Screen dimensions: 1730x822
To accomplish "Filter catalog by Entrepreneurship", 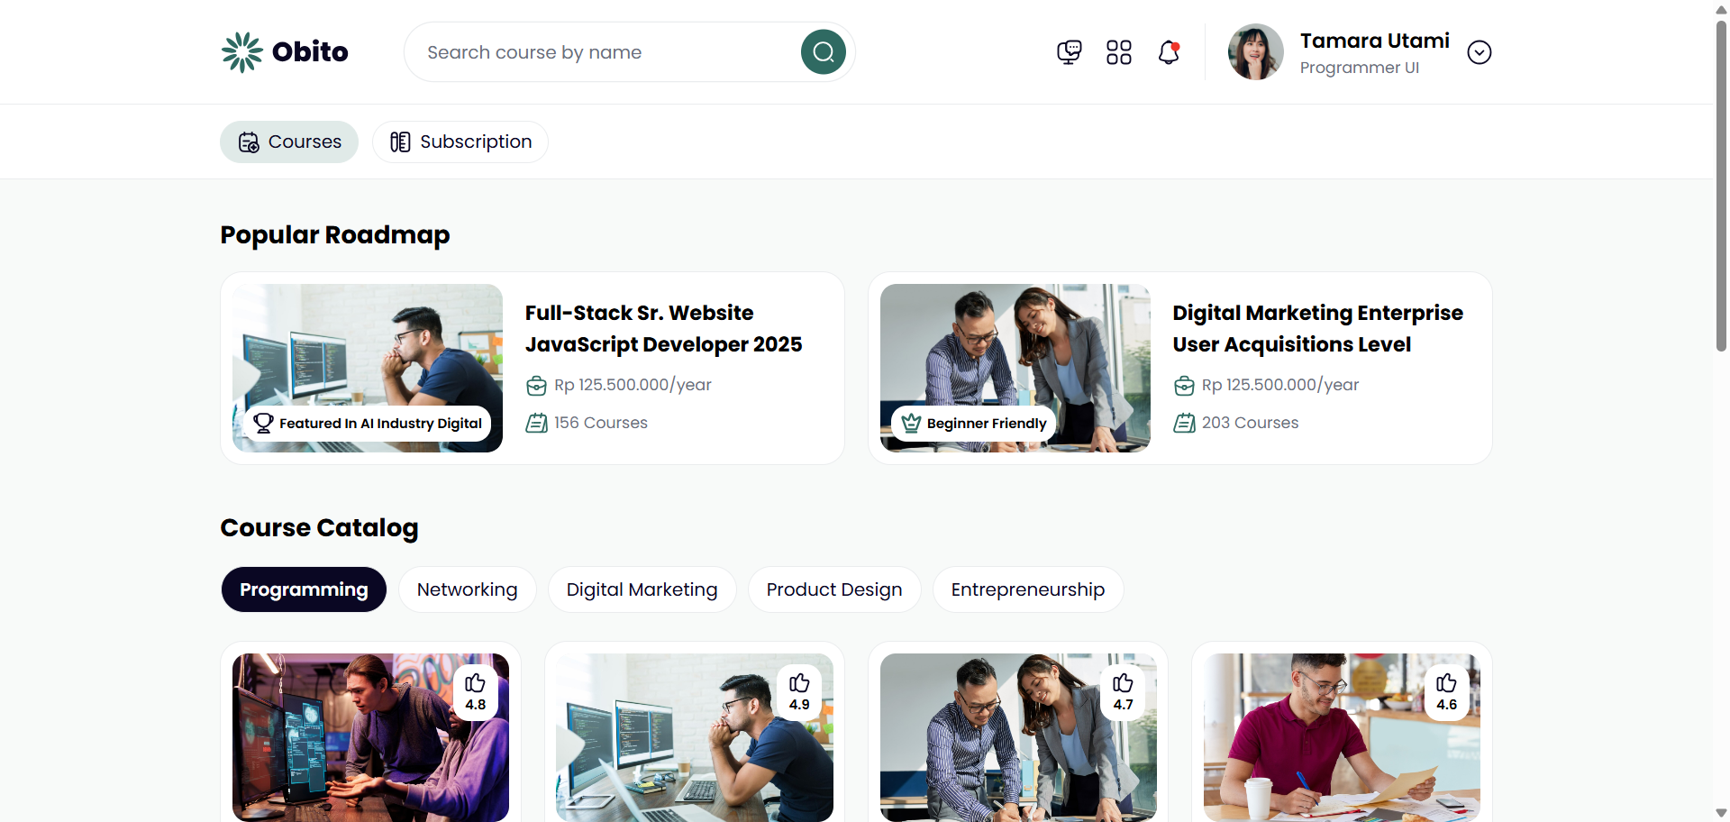I will (x=1027, y=589).
